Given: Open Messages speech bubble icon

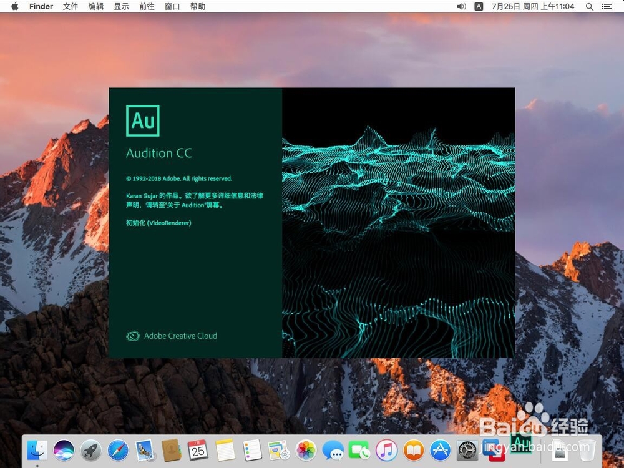Looking at the screenshot, I should (333, 451).
